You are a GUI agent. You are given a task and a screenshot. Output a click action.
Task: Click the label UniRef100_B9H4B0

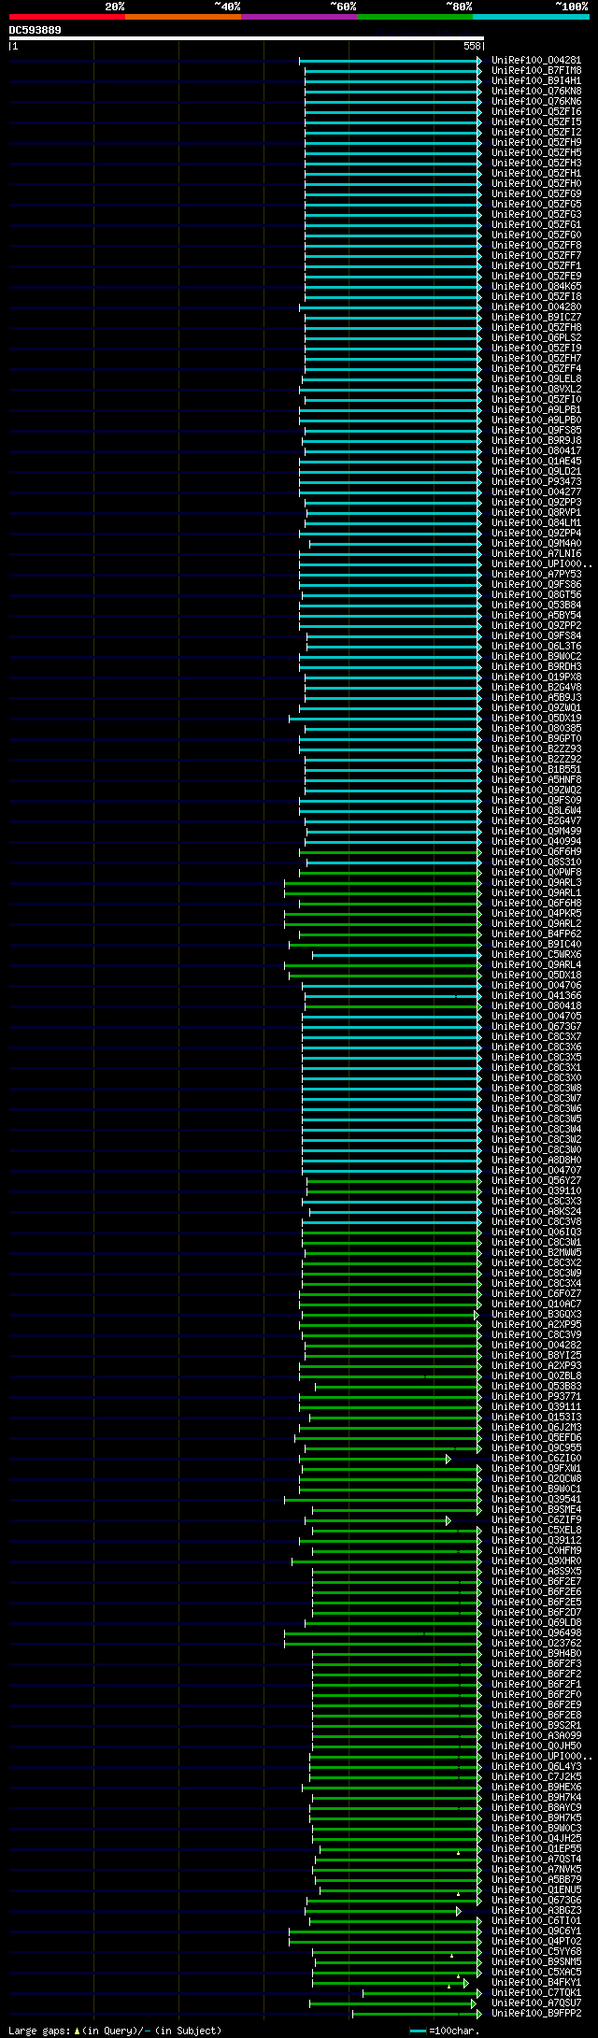pyautogui.click(x=536, y=1654)
